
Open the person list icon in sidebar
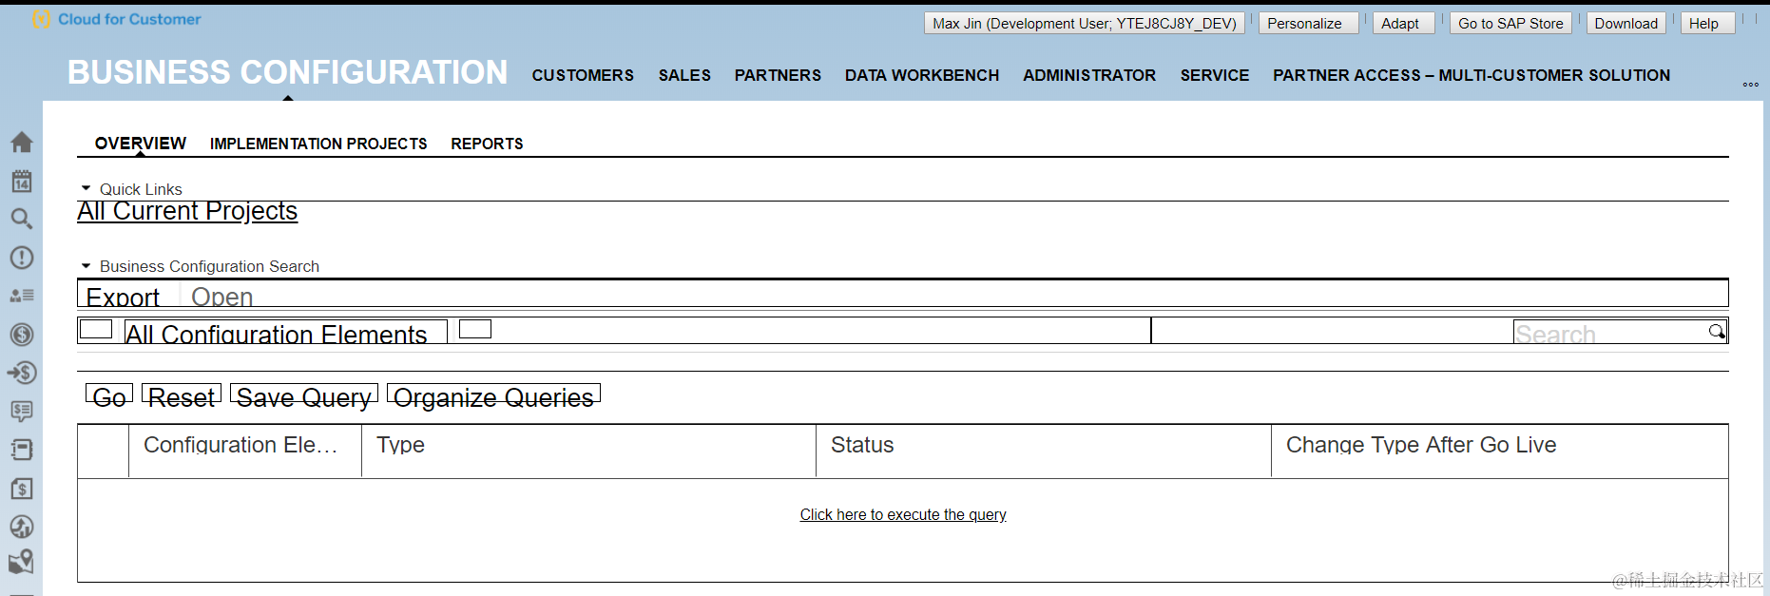(22, 296)
